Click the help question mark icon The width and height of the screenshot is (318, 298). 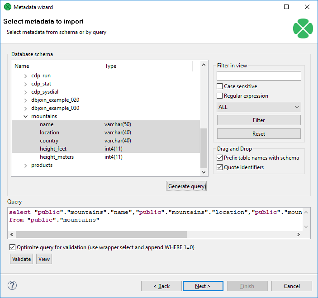(12, 285)
